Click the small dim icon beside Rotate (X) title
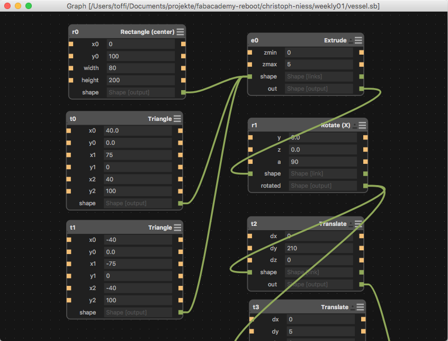Viewport: 448px width, 341px height. (355, 125)
